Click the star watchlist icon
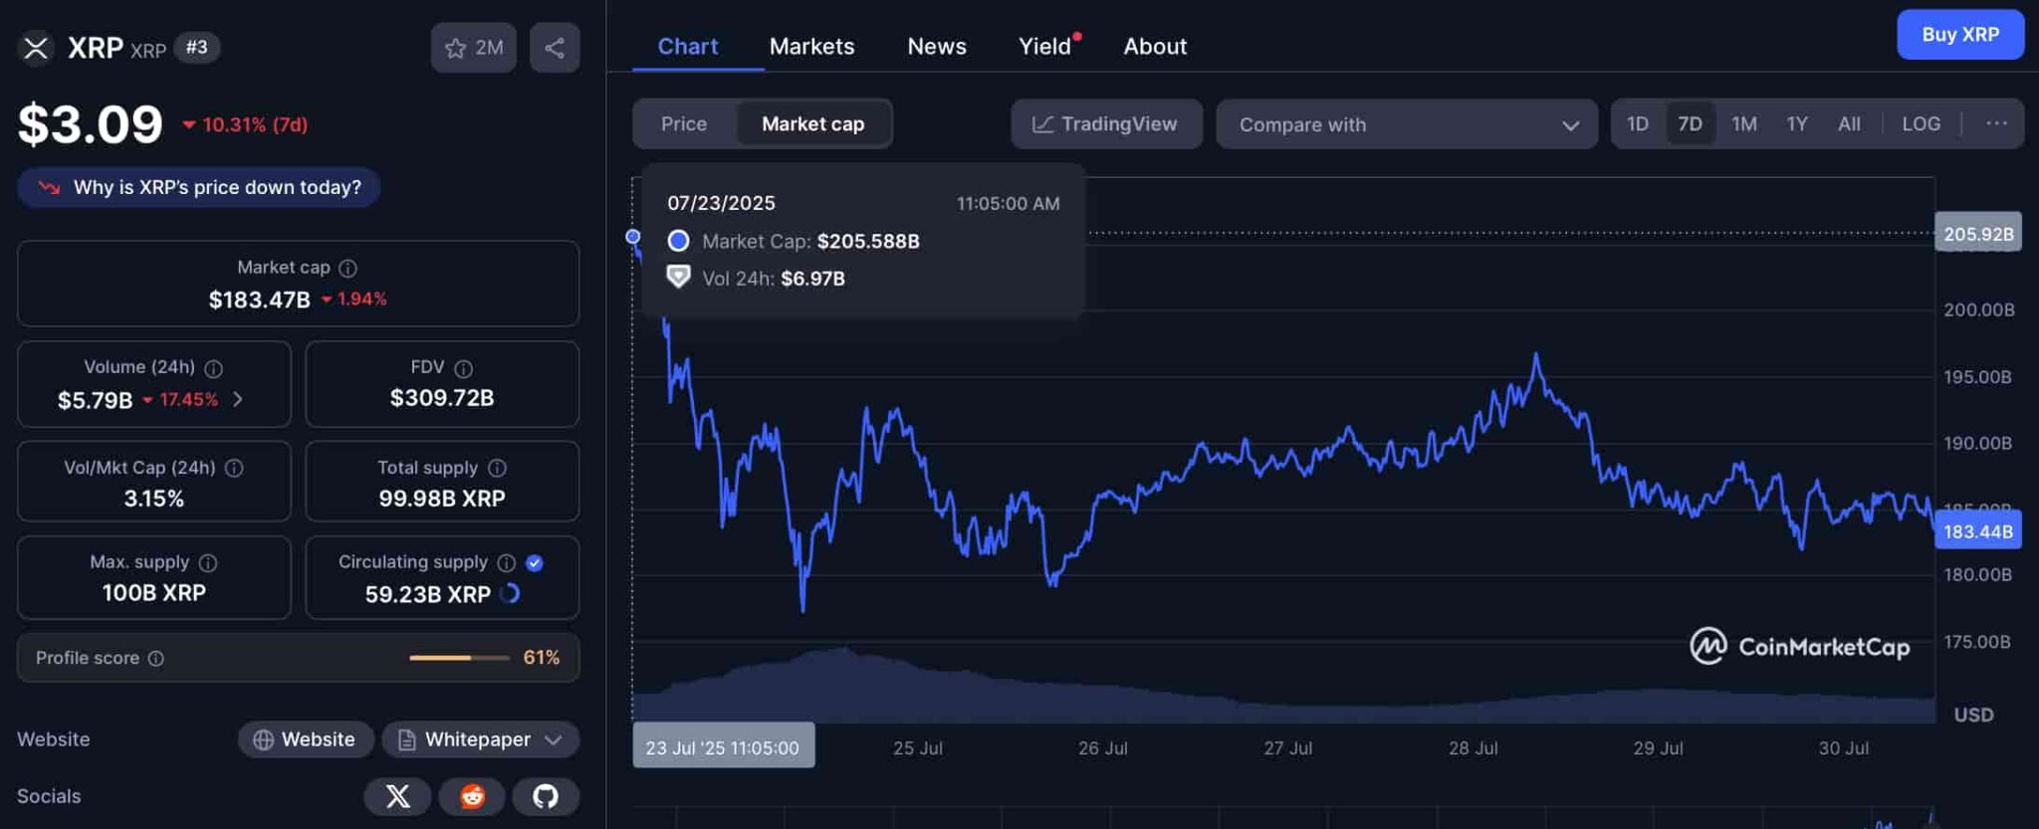This screenshot has width=2039, height=829. click(x=456, y=48)
